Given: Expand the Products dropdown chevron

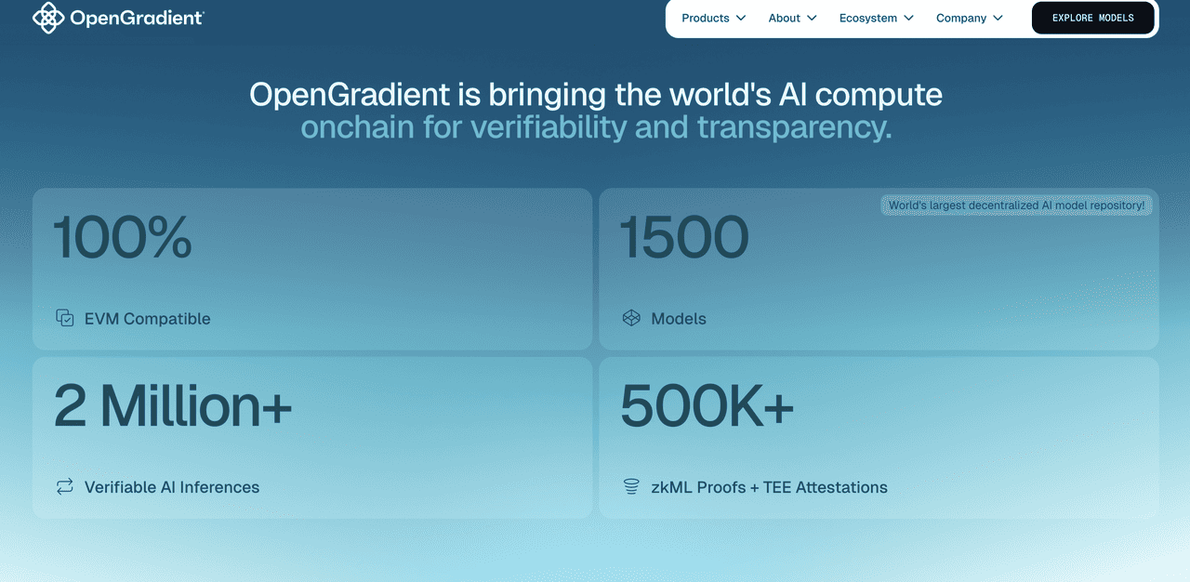Looking at the screenshot, I should [x=741, y=19].
